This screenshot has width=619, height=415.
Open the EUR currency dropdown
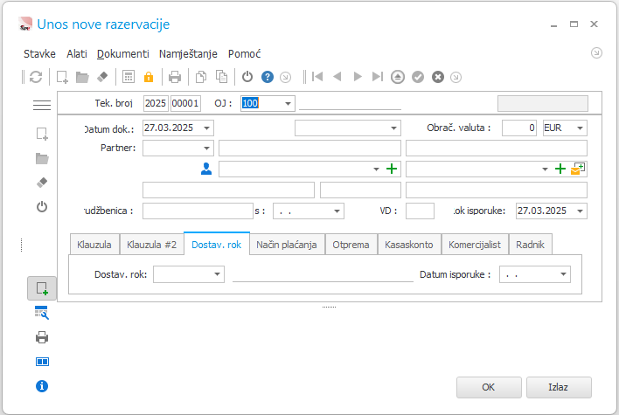pos(580,128)
